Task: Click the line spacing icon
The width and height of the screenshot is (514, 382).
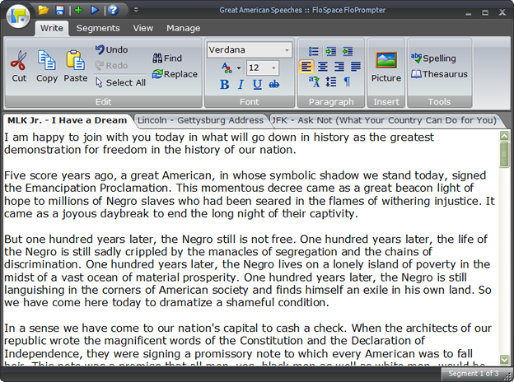Action: pos(331,82)
